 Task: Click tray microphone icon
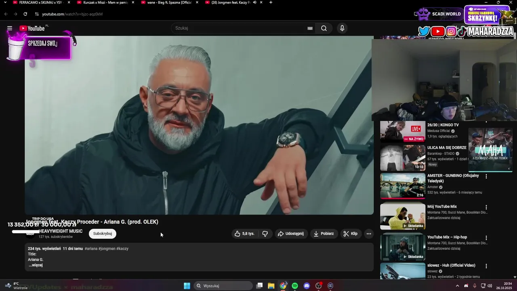click(475, 286)
